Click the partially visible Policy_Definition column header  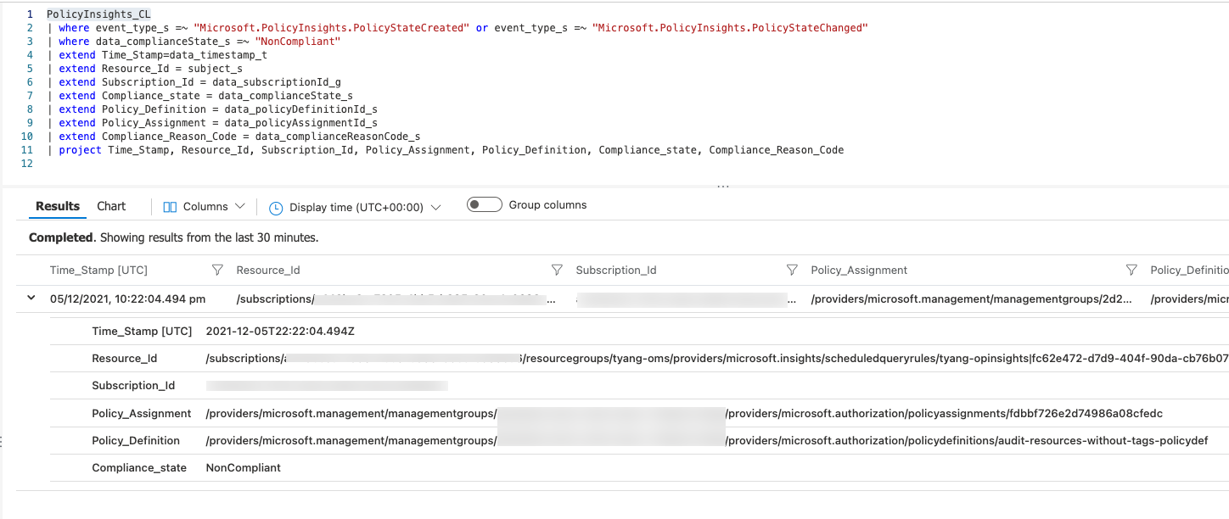(1189, 270)
